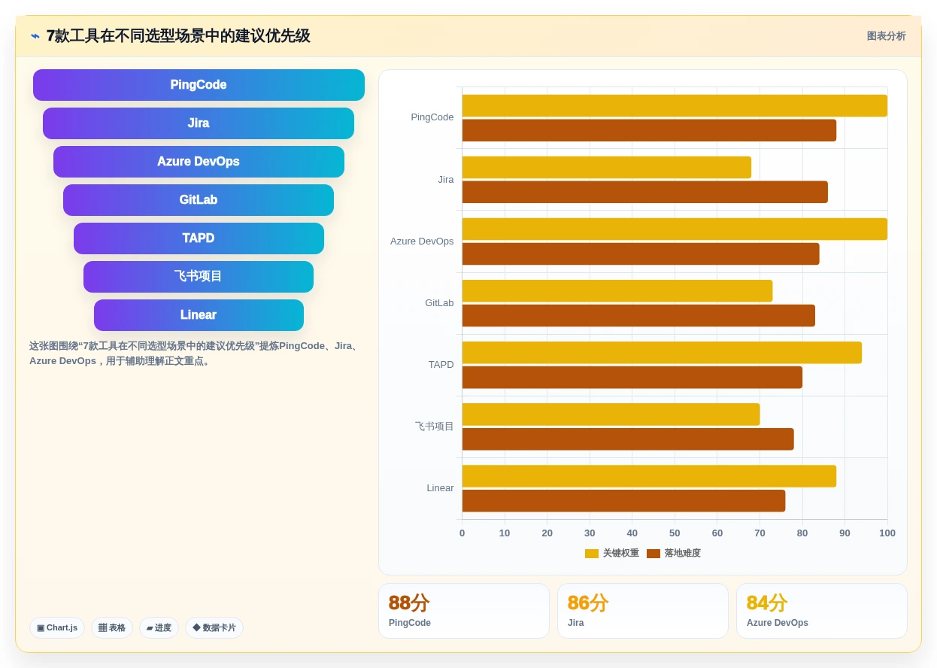This screenshot has width=937, height=668.
Task: Click the Linear y-axis label
Action: 440,488
